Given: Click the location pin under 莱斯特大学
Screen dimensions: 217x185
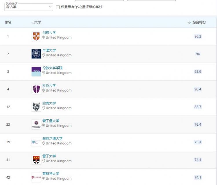Looking at the screenshot, I should [x=44, y=179].
